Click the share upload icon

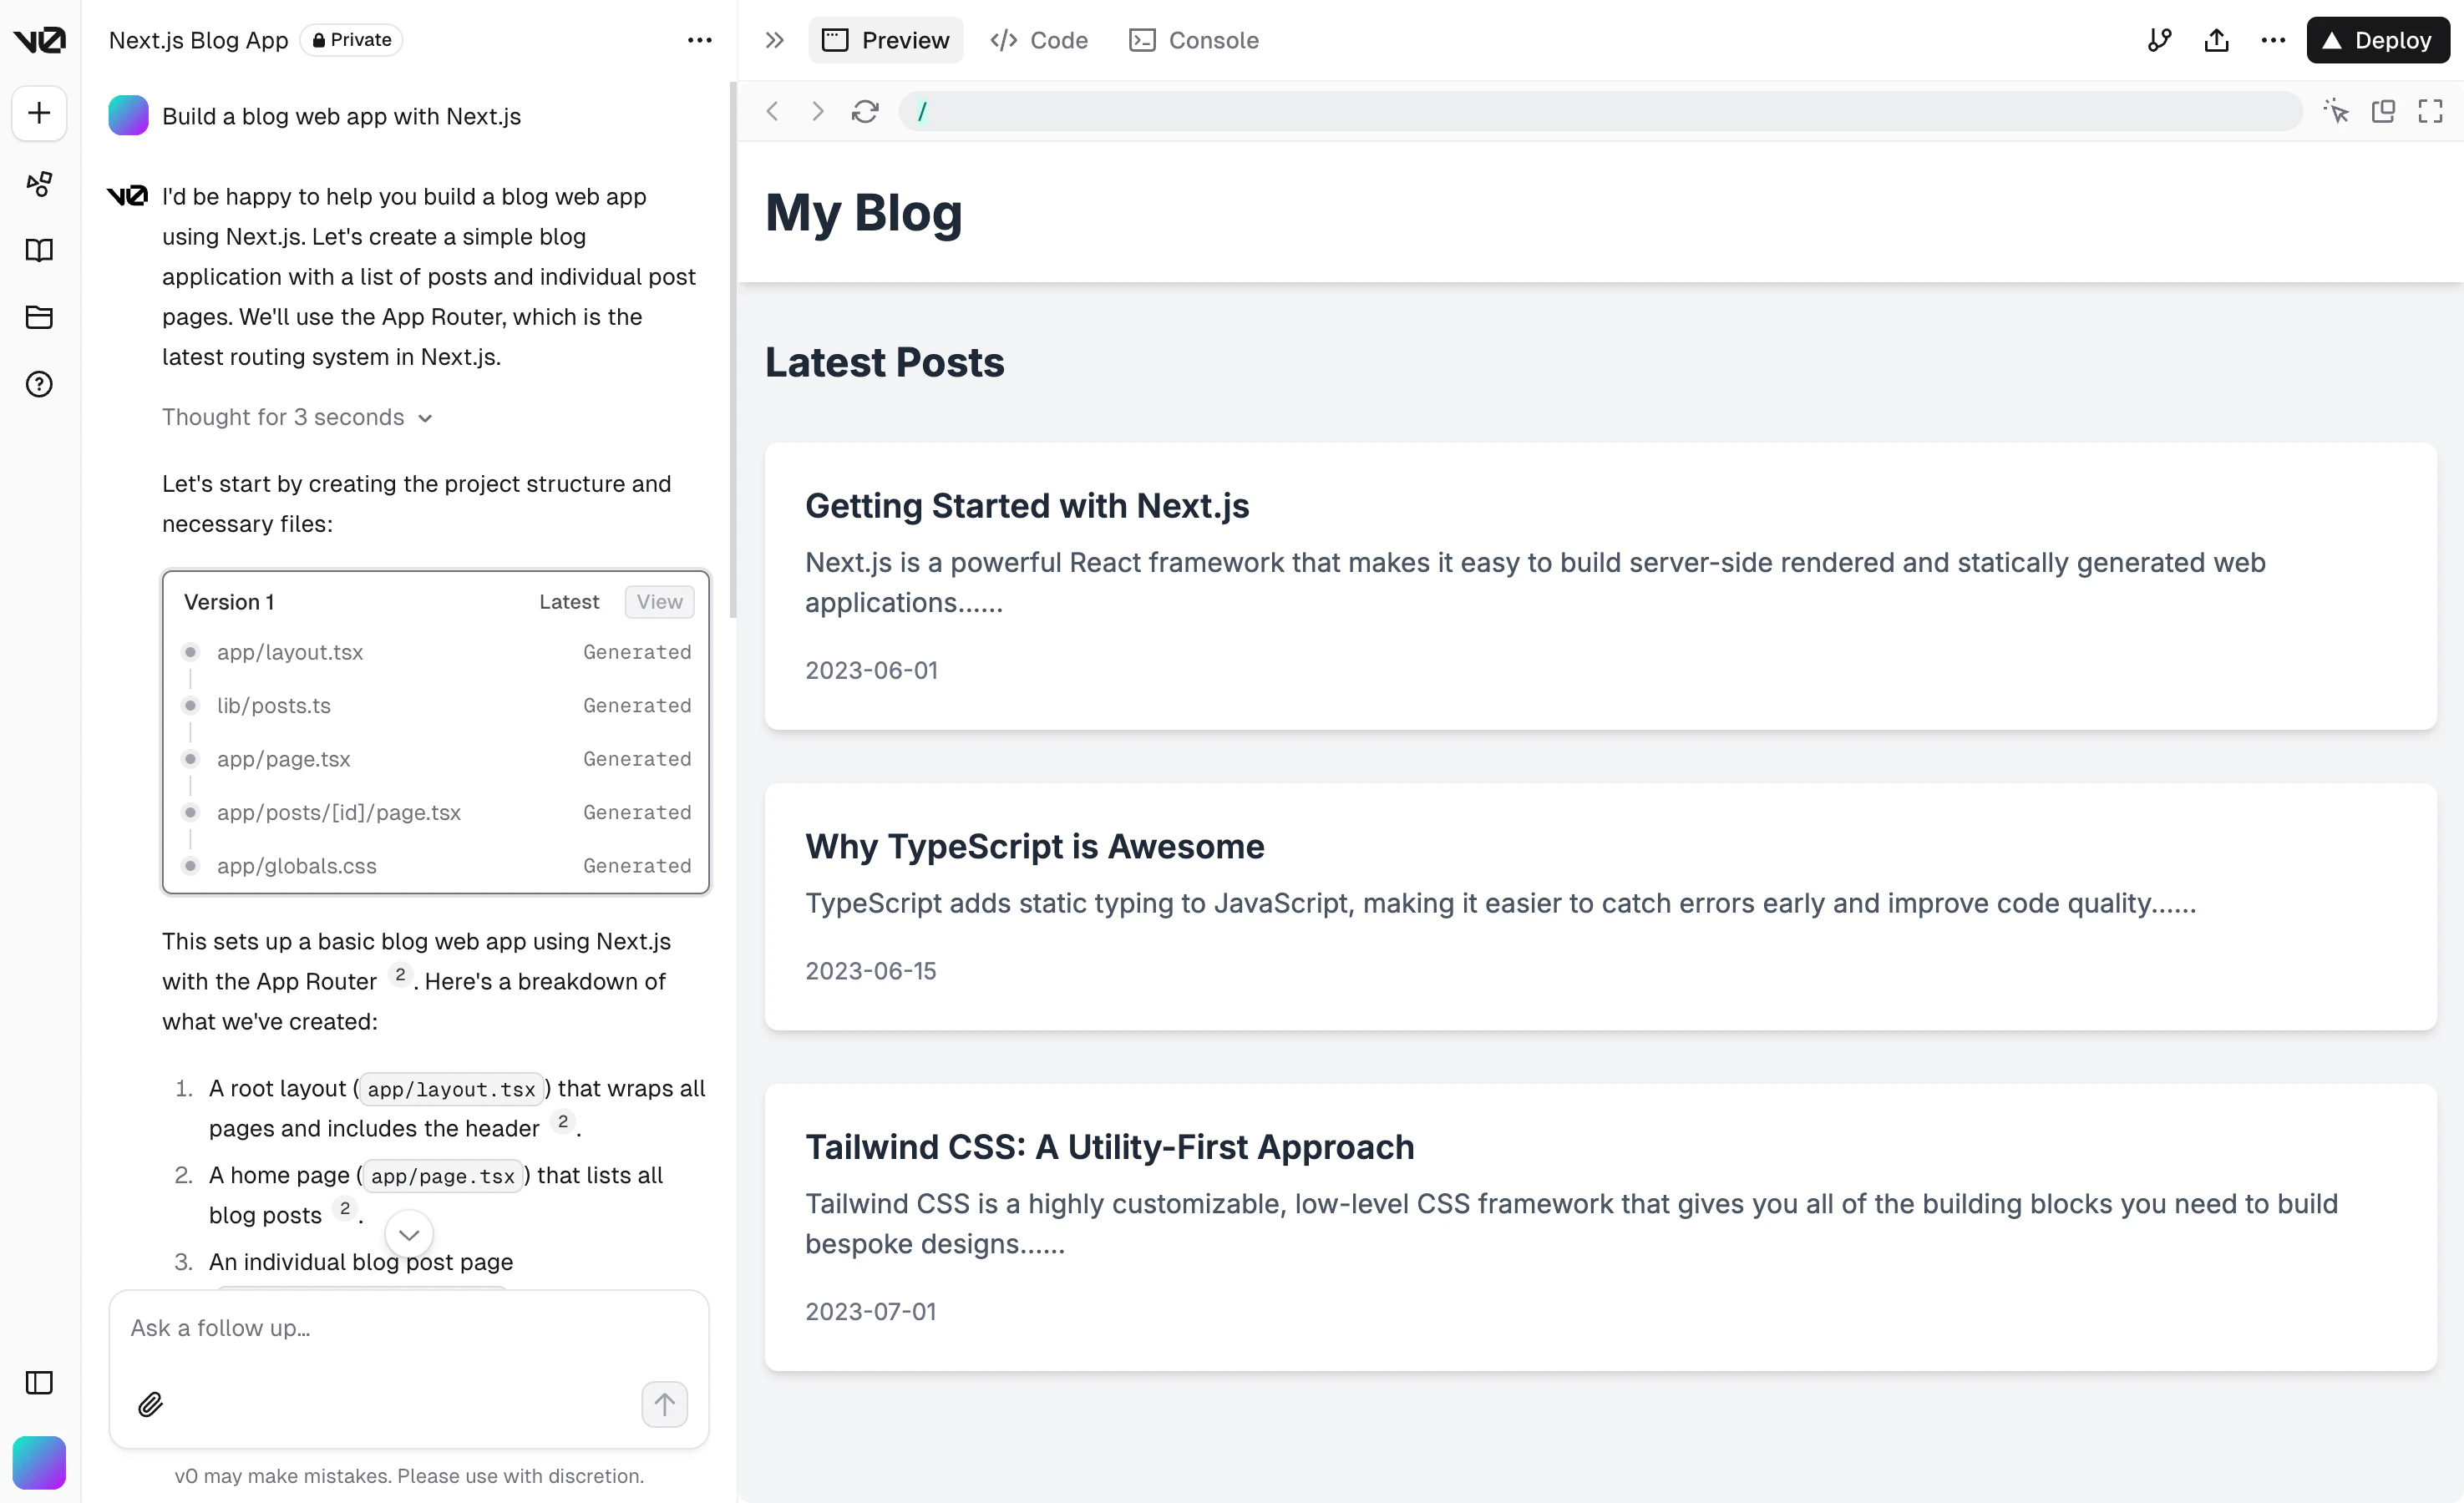[x=2216, y=40]
